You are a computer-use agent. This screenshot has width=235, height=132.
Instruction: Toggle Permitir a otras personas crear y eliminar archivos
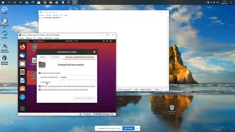40,86
